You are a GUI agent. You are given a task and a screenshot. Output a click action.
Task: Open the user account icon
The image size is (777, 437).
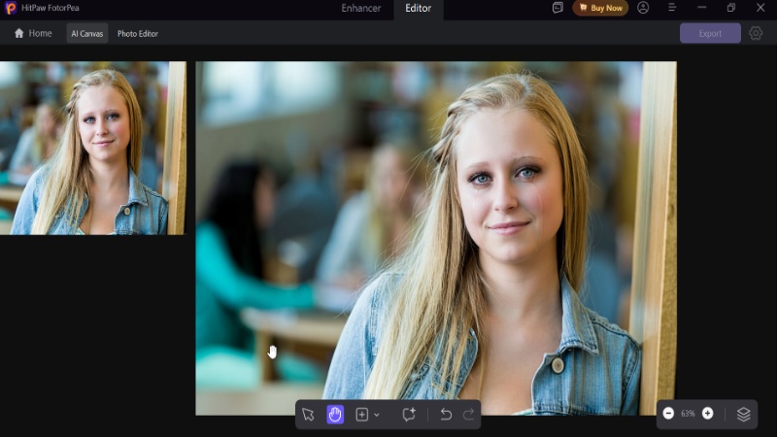click(x=643, y=8)
